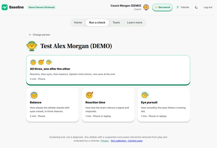
Task: Click the eye-tracking face icon in All three card
Action: tap(49, 62)
